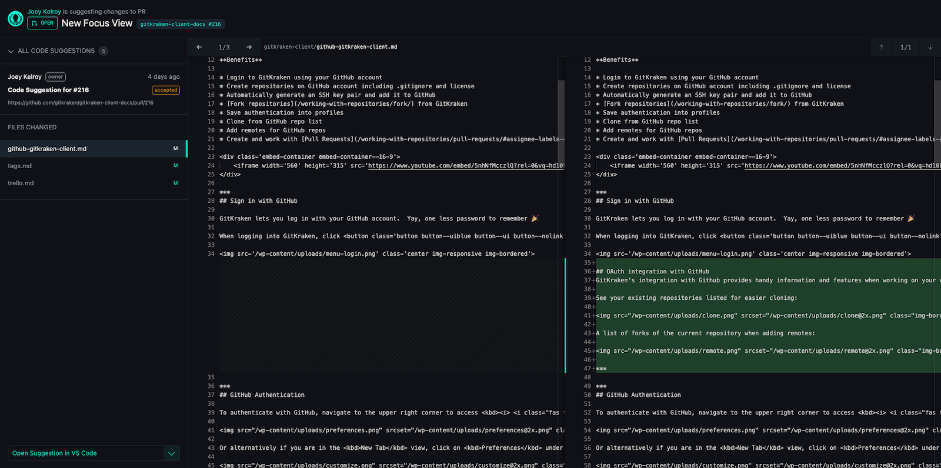Screen dimensions: 941x468
Task: Click added line 'See your existing repositories listed'
Action: tap(696, 298)
